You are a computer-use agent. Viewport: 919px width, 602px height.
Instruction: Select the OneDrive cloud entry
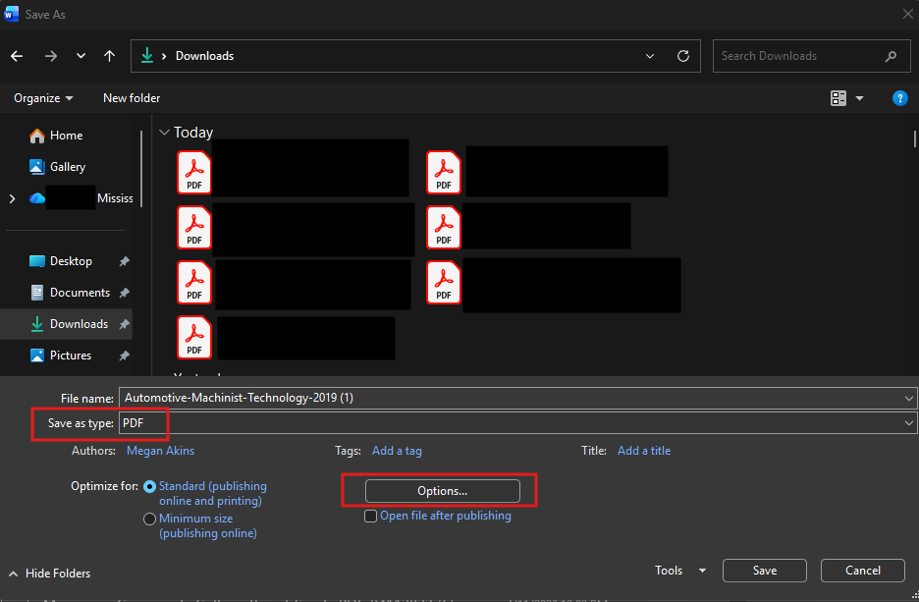point(81,198)
